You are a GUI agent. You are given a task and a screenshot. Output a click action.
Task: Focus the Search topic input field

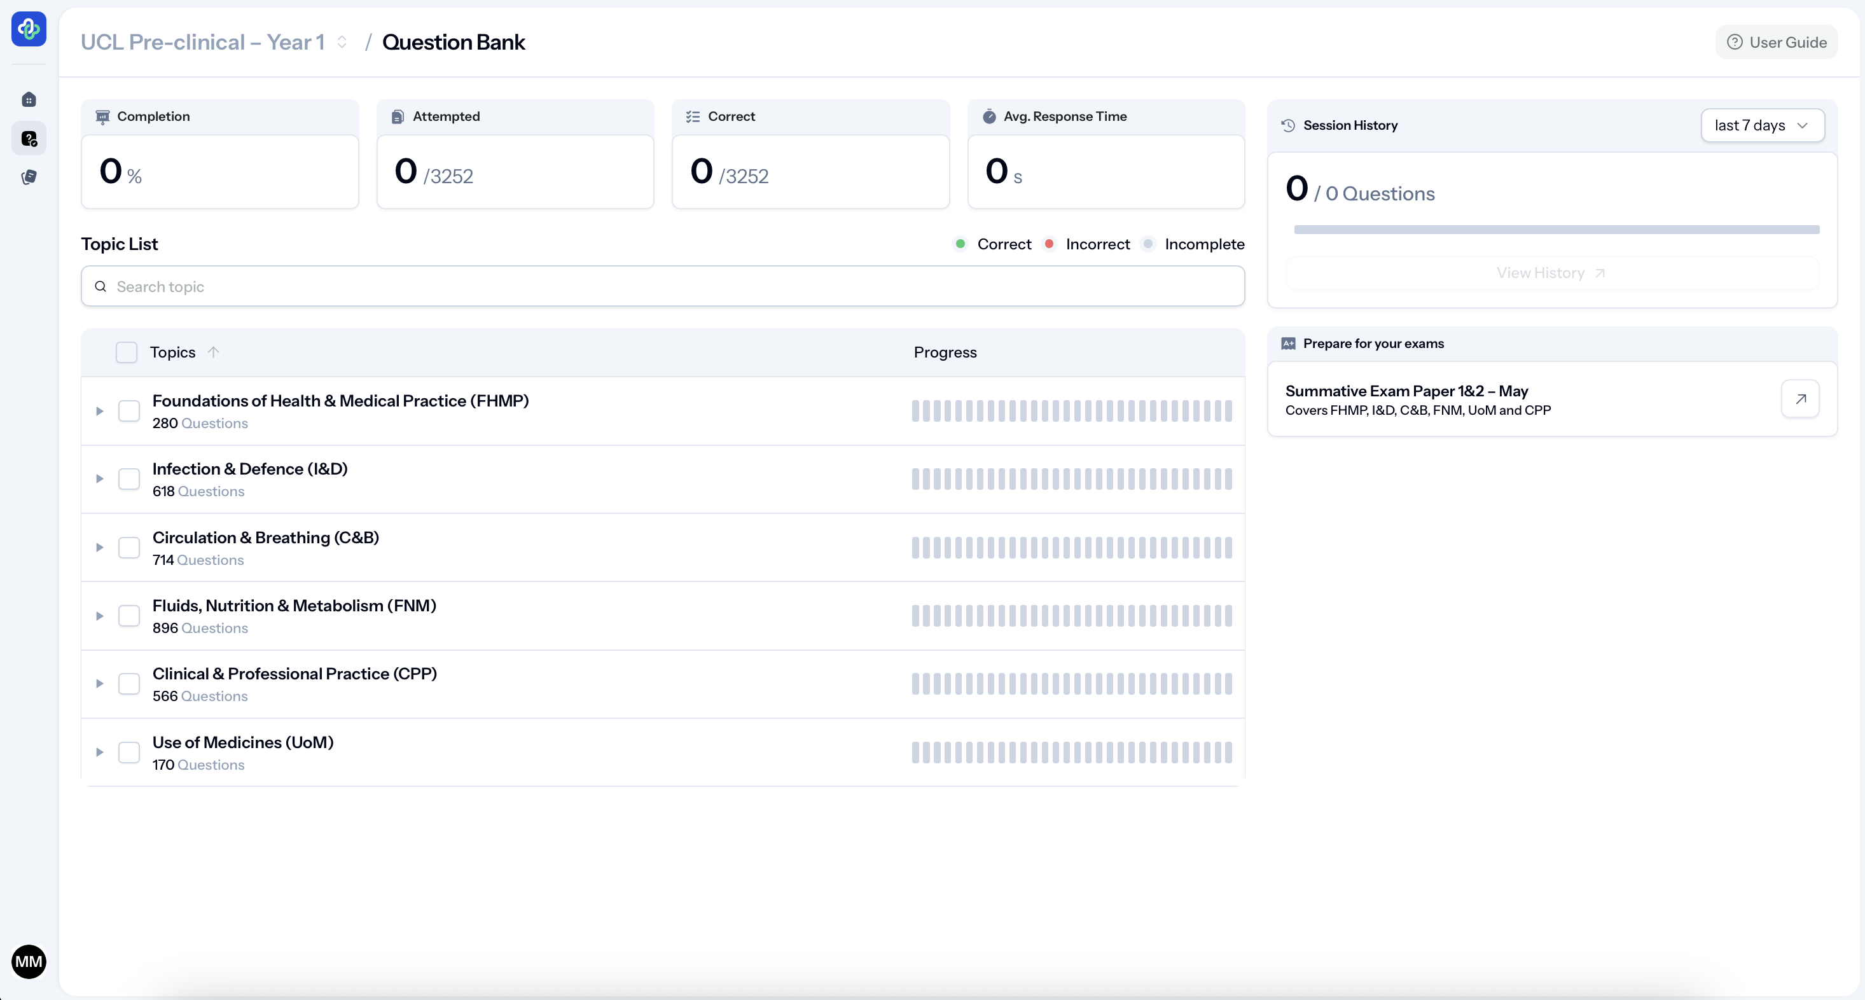pyautogui.click(x=662, y=286)
